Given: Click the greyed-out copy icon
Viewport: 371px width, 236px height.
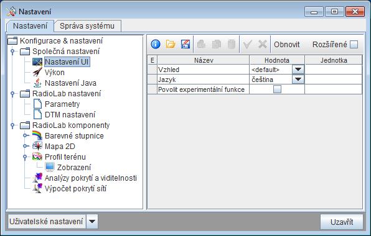Looking at the screenshot, I should 217,44.
